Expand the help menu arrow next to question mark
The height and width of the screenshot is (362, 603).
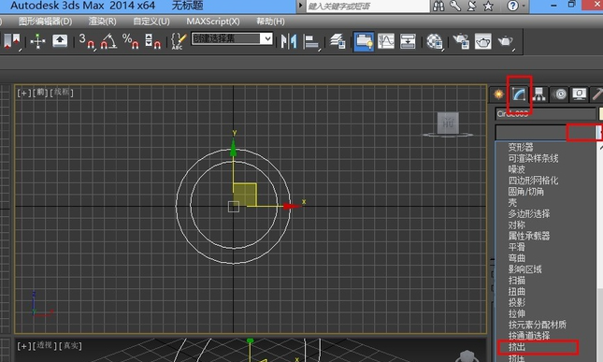[523, 6]
